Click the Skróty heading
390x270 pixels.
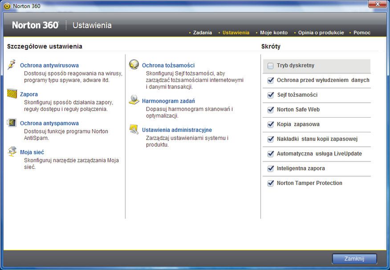coord(271,46)
